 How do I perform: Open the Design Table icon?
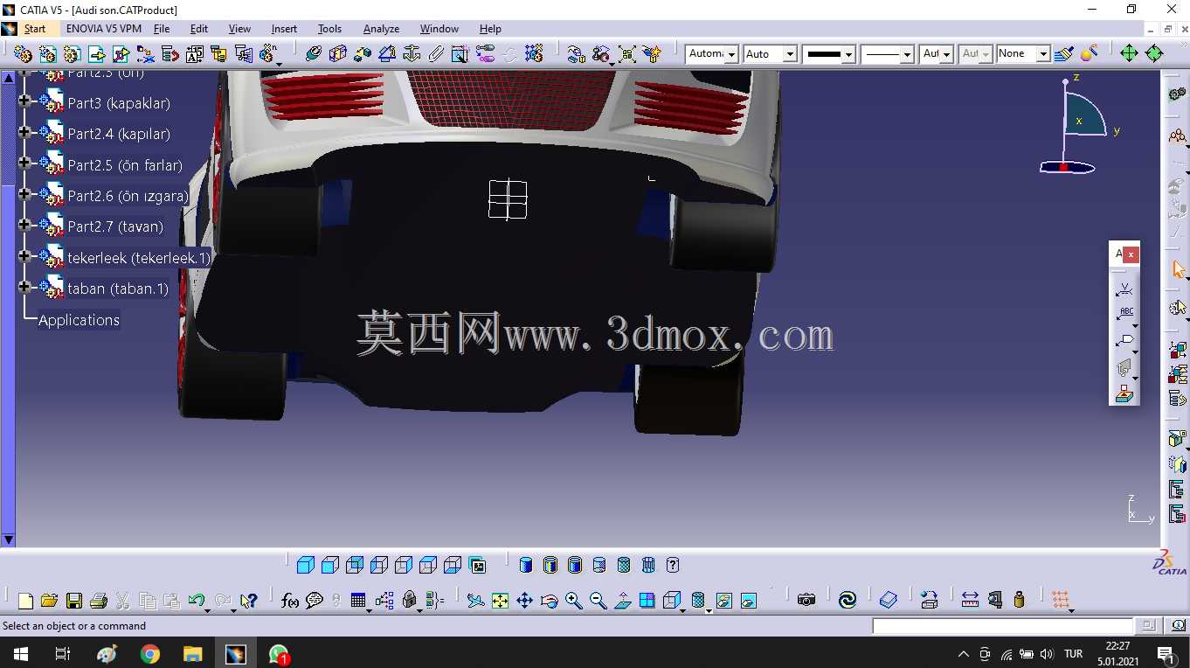point(357,601)
